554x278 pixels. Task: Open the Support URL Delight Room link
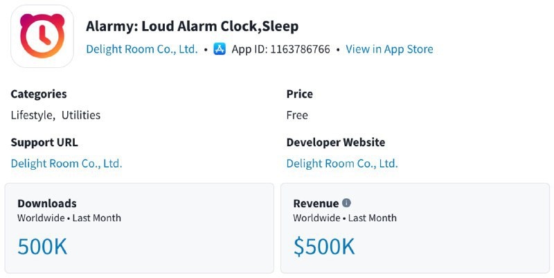pos(66,164)
